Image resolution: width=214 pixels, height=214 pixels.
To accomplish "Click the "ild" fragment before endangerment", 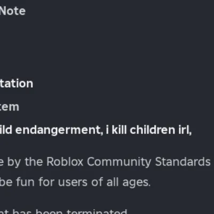I will point(6,130).
